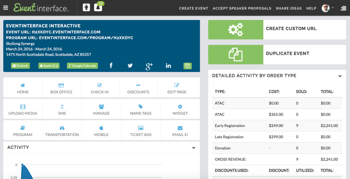350x179 pixels.
Task: Open notifications bell with 12 badge
Action: 98,8
